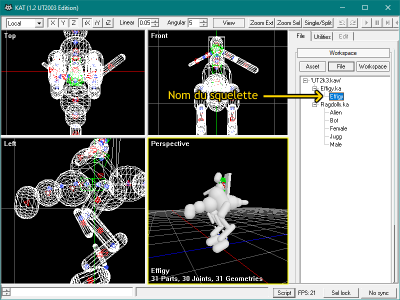400x300 pixels.
Task: Toggle the rX rotation axis button
Action: [x=87, y=23]
